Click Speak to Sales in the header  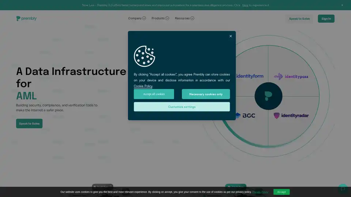click(x=299, y=19)
